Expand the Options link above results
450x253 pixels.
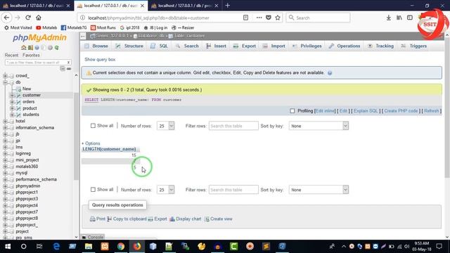(91, 143)
